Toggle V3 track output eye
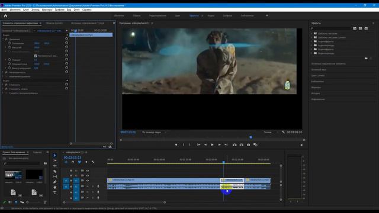 click(88, 171)
